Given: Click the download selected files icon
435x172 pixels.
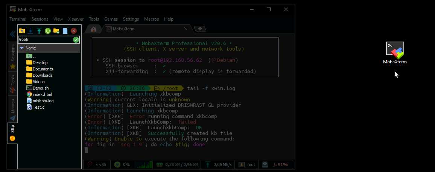Looking at the screenshot, I should click(31, 31).
